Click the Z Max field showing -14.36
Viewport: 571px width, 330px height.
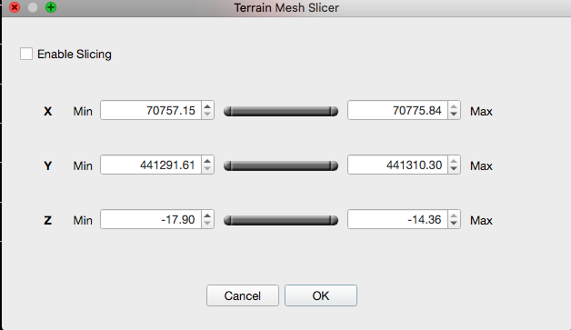397,219
